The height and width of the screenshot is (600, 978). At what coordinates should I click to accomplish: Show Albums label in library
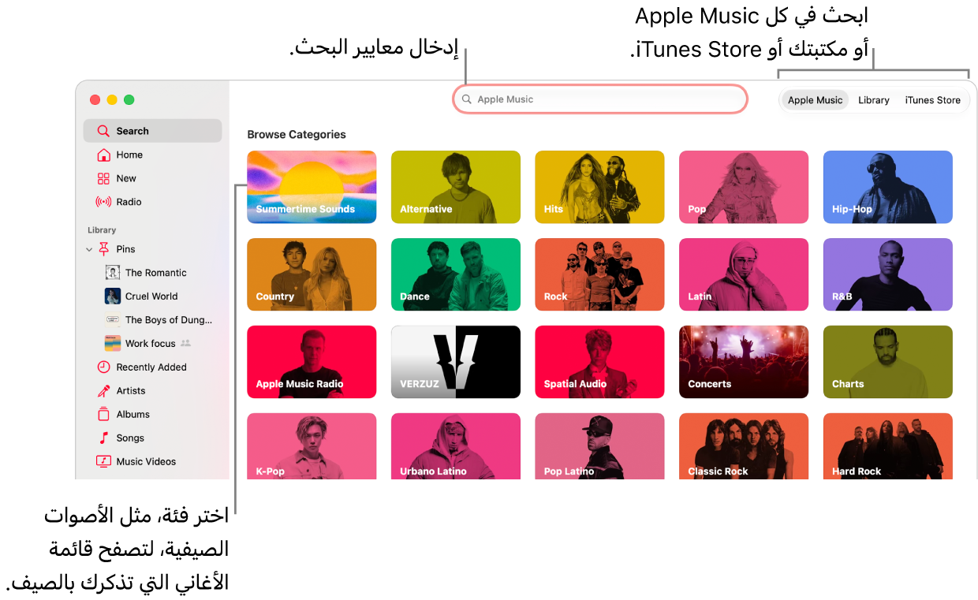(x=133, y=415)
